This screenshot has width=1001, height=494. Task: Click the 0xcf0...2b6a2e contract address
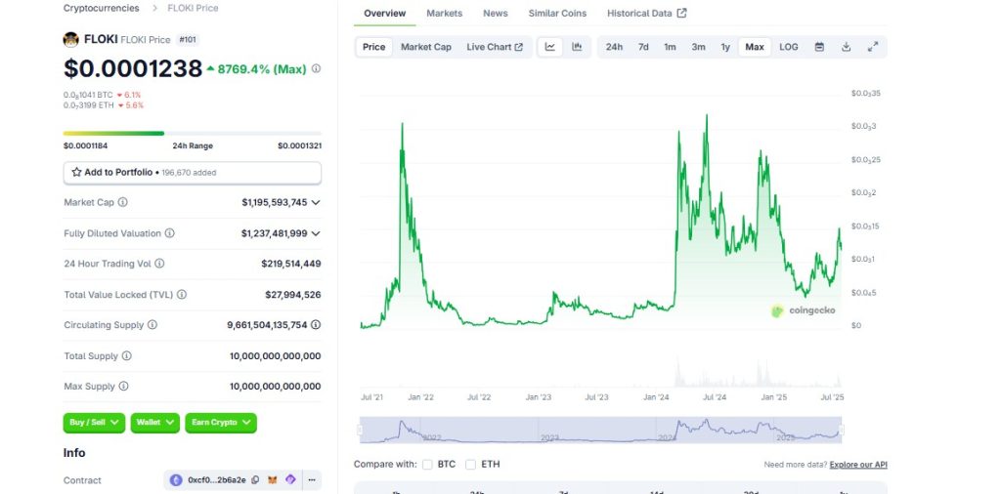click(216, 480)
